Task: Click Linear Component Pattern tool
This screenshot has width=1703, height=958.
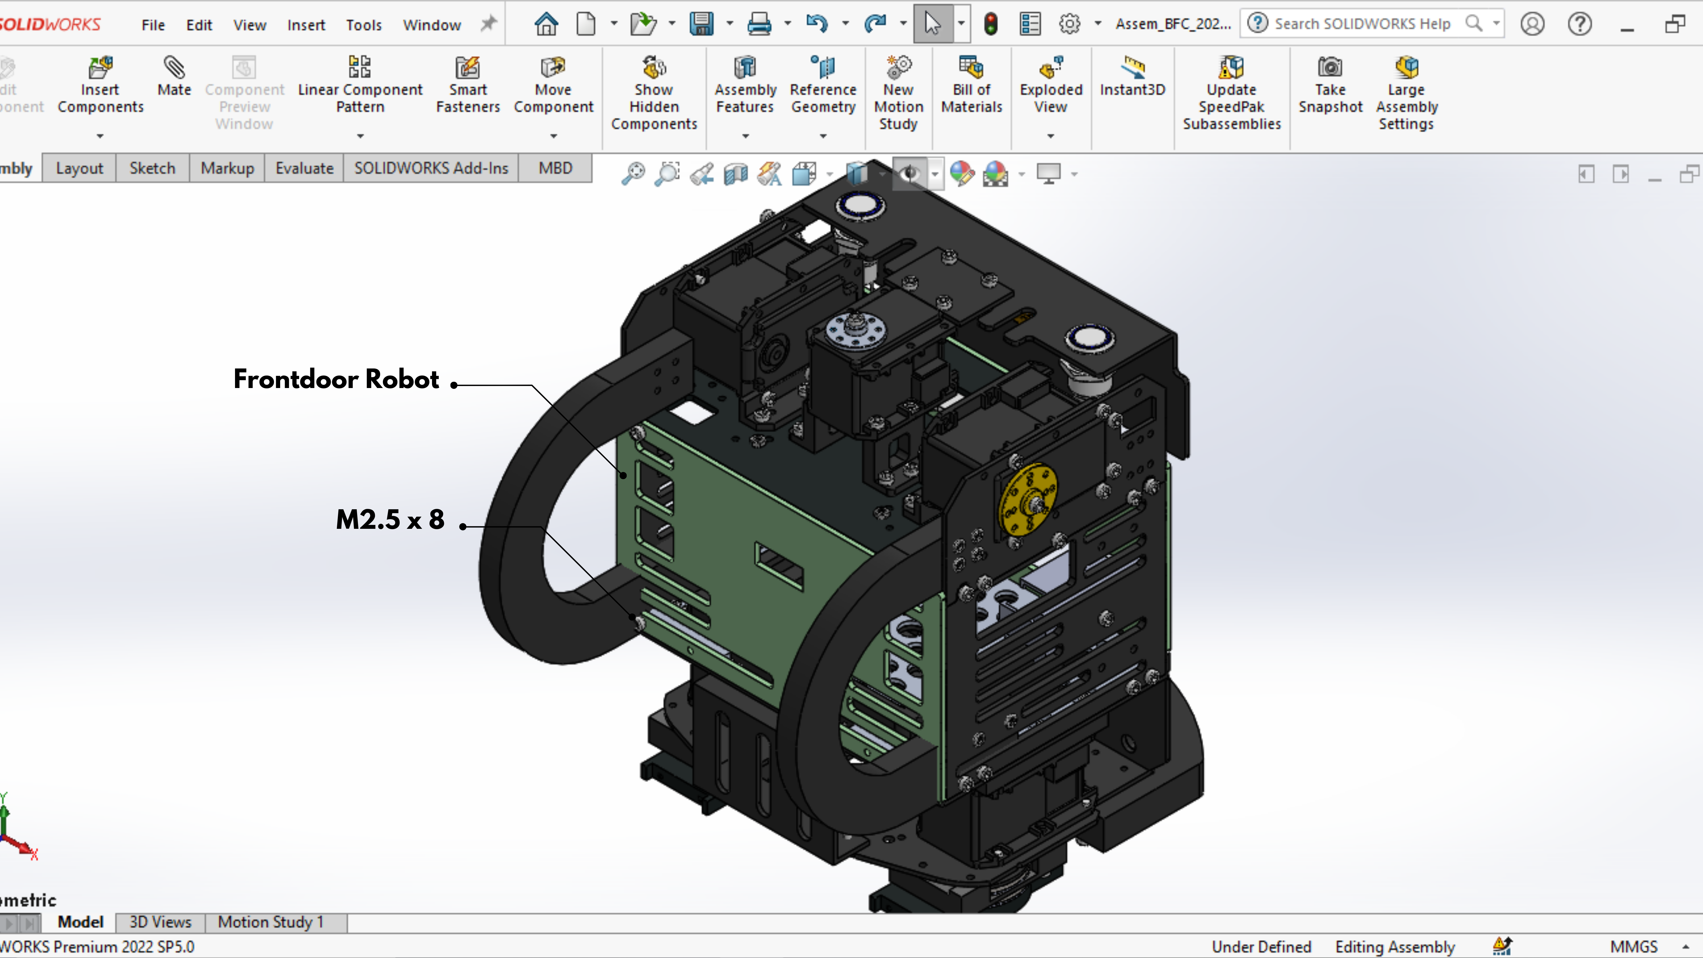Action: point(360,86)
